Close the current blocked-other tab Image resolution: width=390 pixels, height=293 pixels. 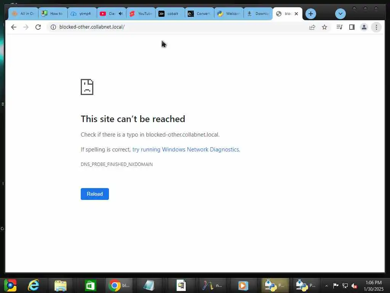[x=296, y=14]
